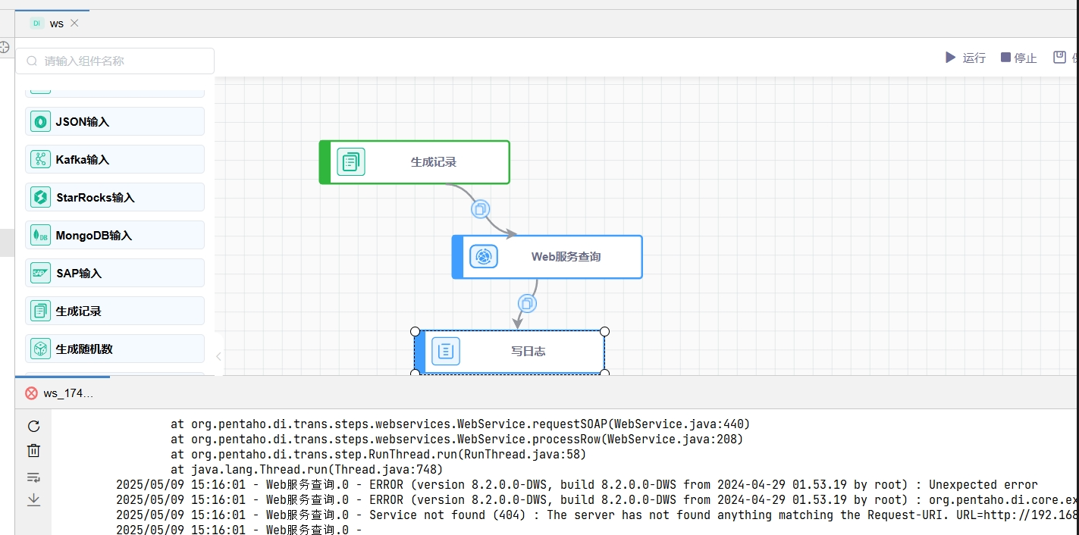
Task: Clear the log with the trash icon
Action: point(33,451)
